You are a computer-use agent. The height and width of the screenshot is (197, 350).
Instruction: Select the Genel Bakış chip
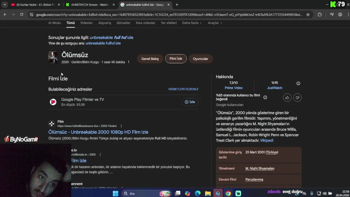[x=150, y=59]
